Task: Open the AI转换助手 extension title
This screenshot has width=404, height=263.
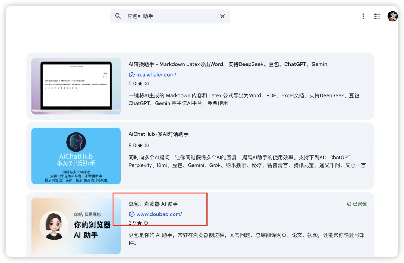Action: (229, 64)
